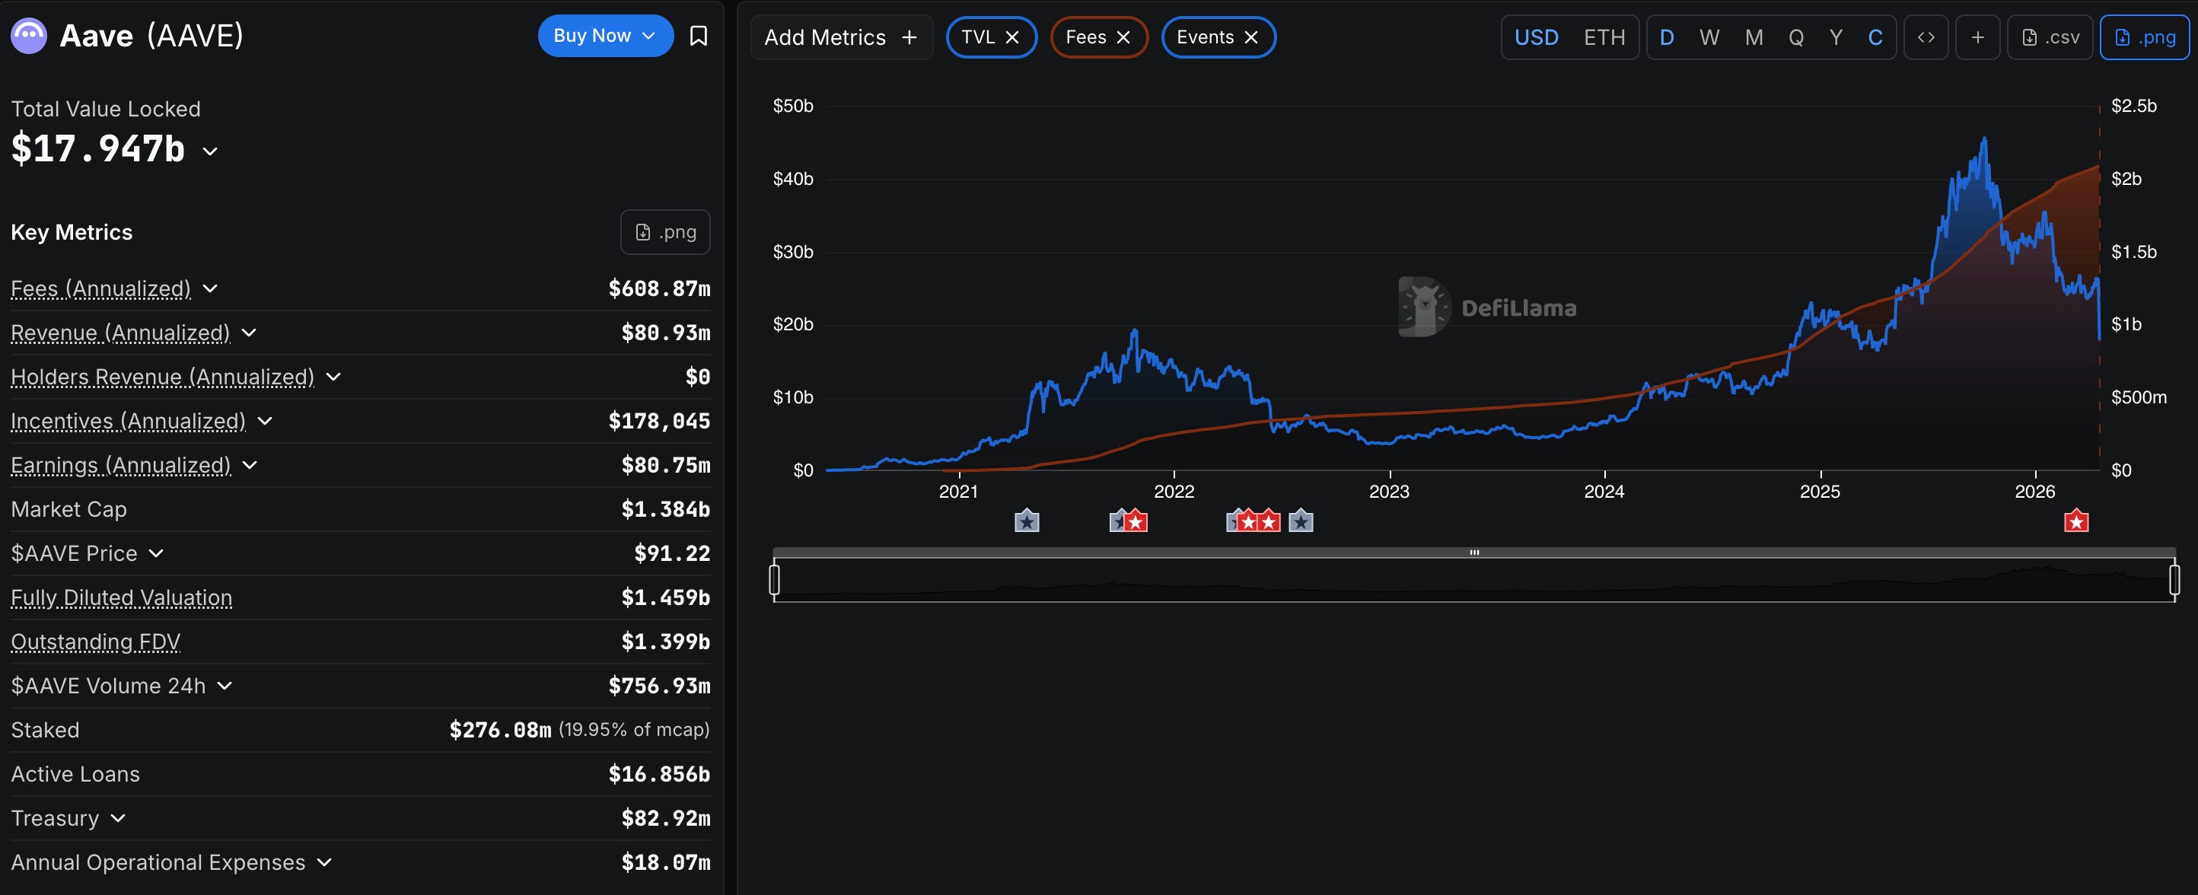Image resolution: width=2198 pixels, height=895 pixels.
Task: Remove the Fees metric chip
Action: [1123, 37]
